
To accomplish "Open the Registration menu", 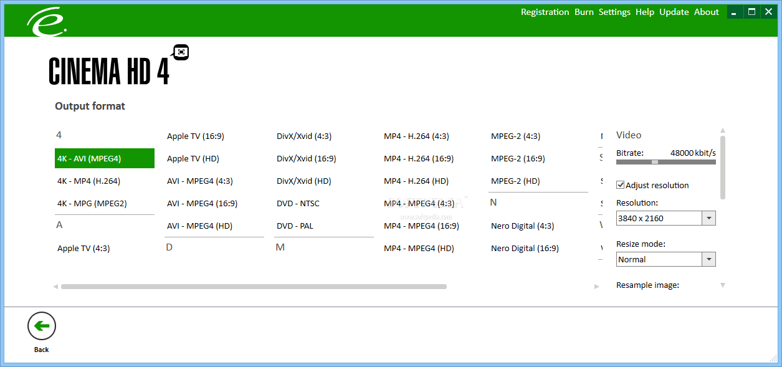I will point(545,12).
